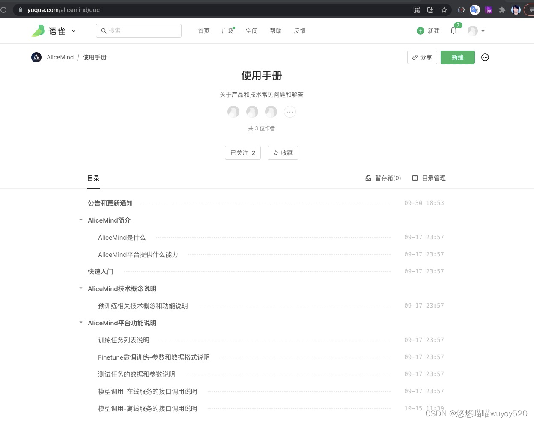
Task: Open the user avatar menu in header
Action: coord(476,31)
